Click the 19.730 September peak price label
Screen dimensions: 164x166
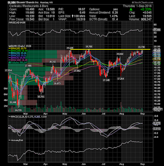tap(141, 47)
